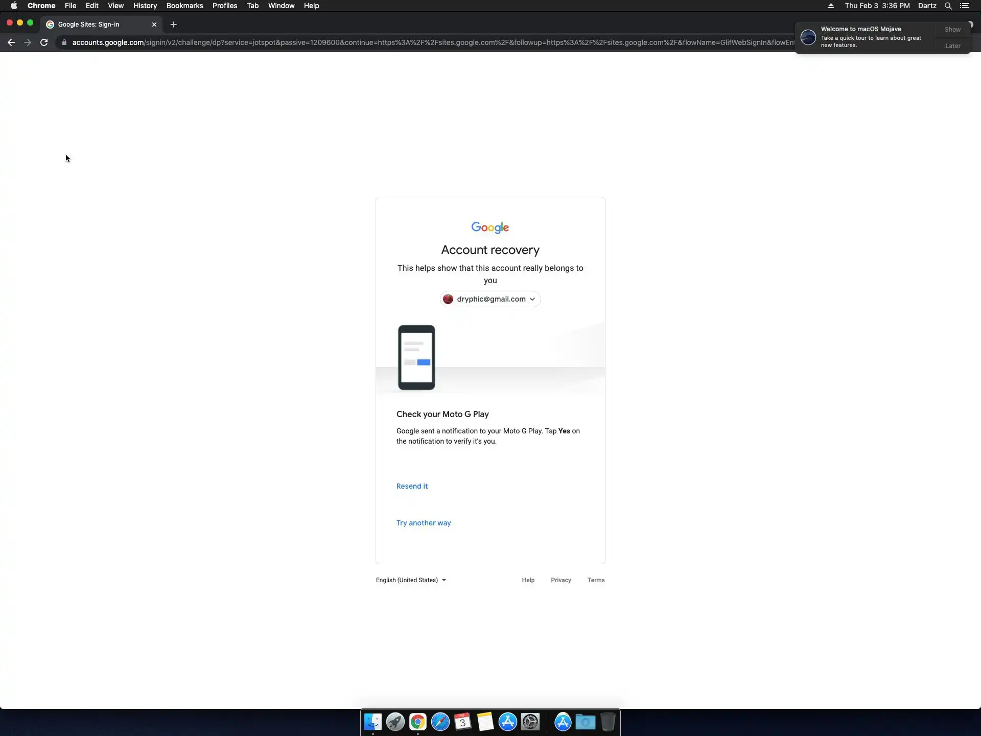Open the Privacy footer link
The image size is (981, 736).
click(x=560, y=580)
